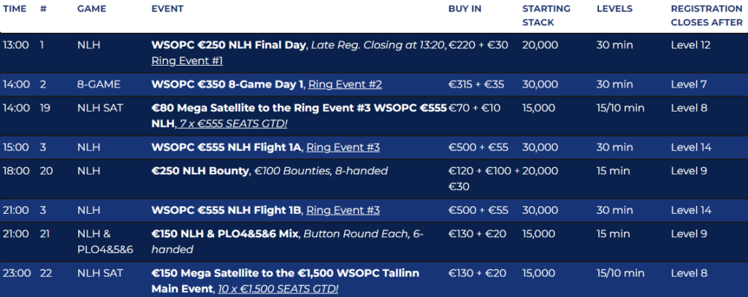Viewport: 748px width, 297px height.
Task: Click the GAME column header
Action: click(x=91, y=9)
